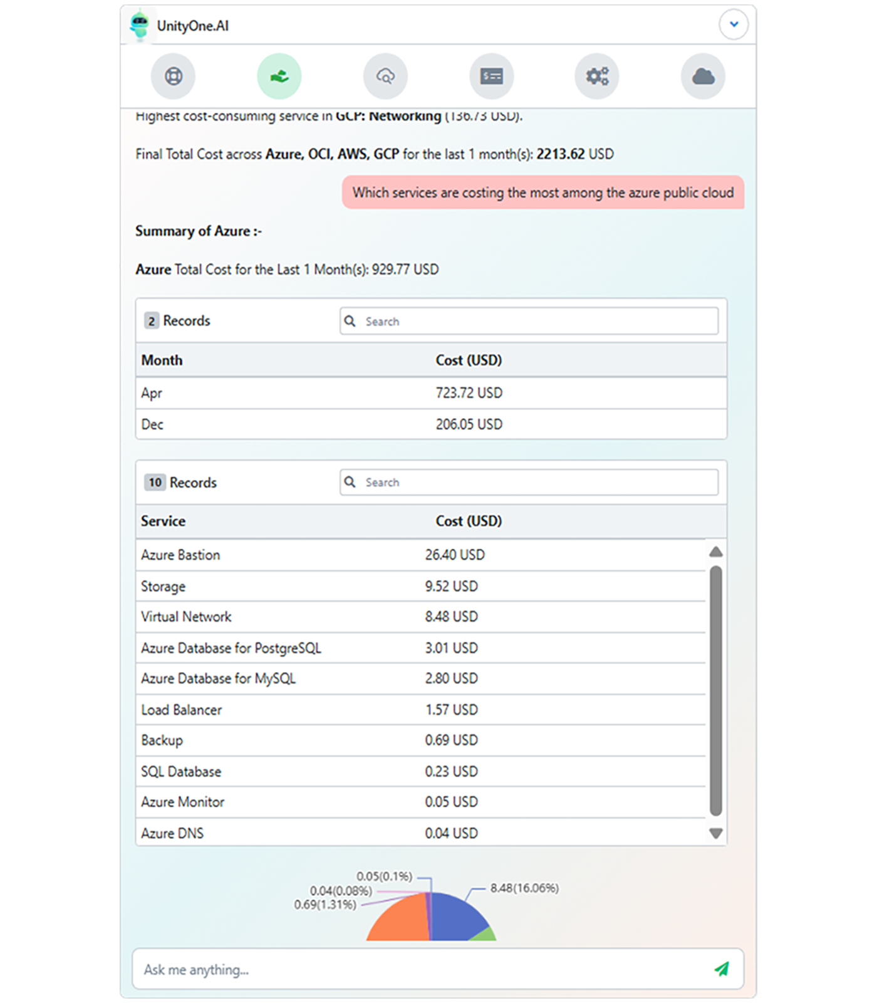Click the 723.72 USD cost cell
Screen dimensions: 877x1003
point(469,393)
